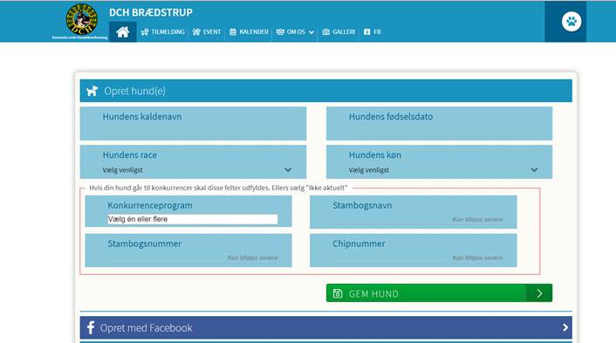Viewport: 616px width, 343px height.
Task: Click the home icon in navigation bar
Action: [x=122, y=31]
